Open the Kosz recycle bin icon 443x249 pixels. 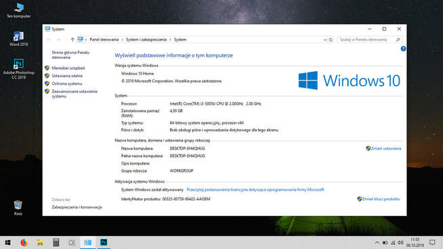pos(18,208)
